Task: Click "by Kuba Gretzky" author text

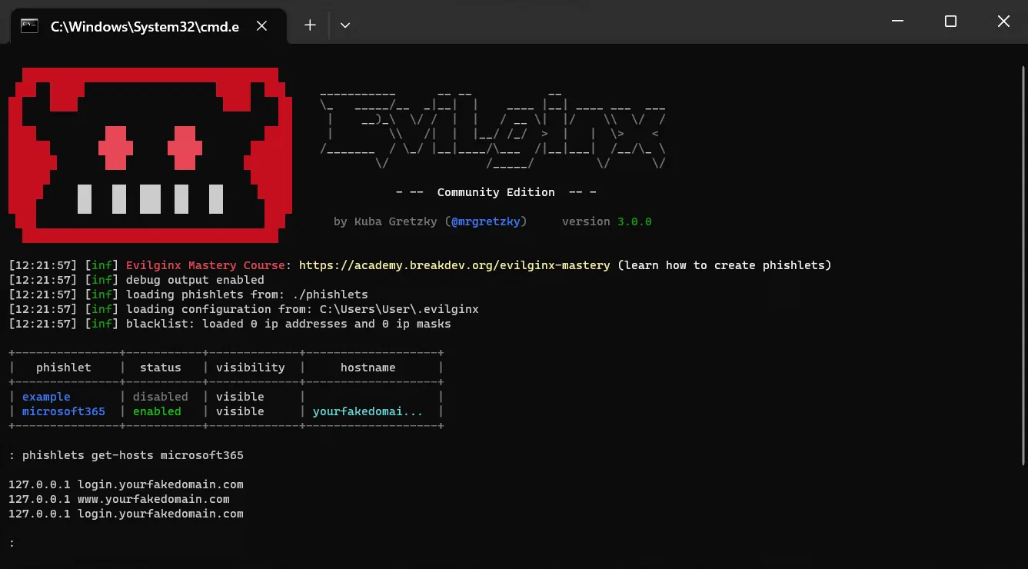Action: pyautogui.click(x=386, y=221)
